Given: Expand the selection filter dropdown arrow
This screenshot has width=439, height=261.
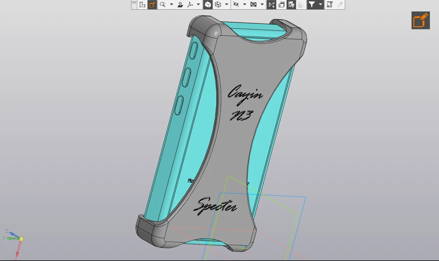Looking at the screenshot, I should point(320,4).
